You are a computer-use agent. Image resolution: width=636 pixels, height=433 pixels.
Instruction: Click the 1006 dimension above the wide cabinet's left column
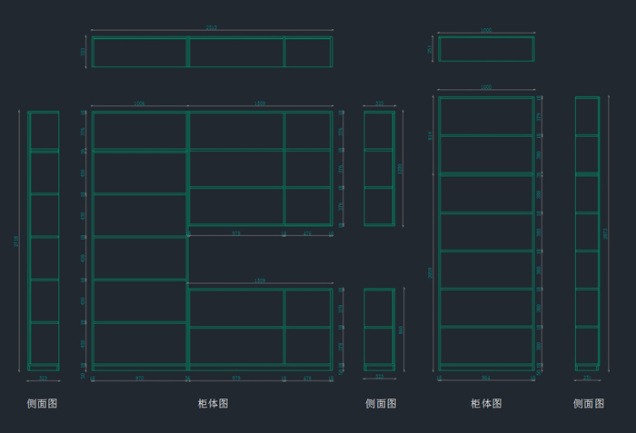click(139, 103)
